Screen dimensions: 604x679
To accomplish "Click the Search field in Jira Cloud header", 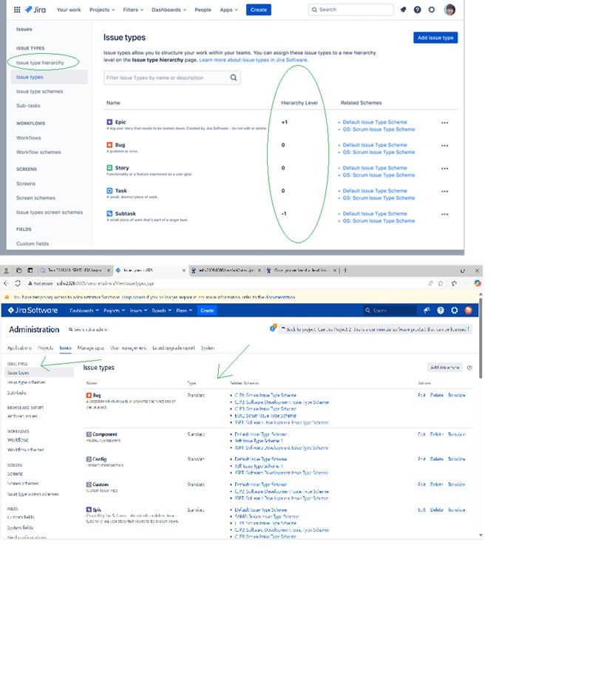I will point(350,10).
